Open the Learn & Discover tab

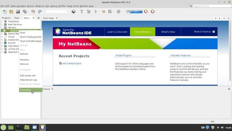click(x=117, y=32)
